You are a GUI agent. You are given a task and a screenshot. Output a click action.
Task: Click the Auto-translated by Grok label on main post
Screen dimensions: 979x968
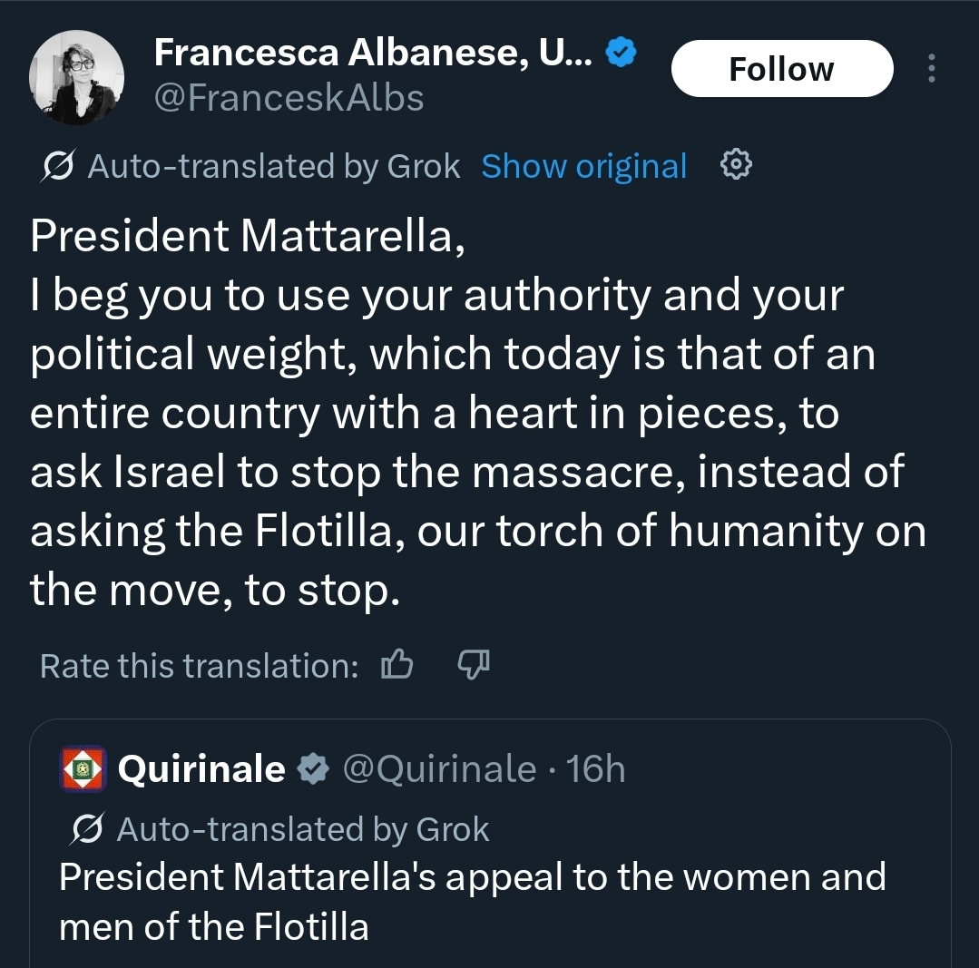point(273,167)
